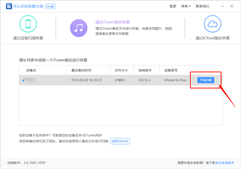Click the 计算中... file size cell
This screenshot has height=169, width=241.
coord(121,80)
